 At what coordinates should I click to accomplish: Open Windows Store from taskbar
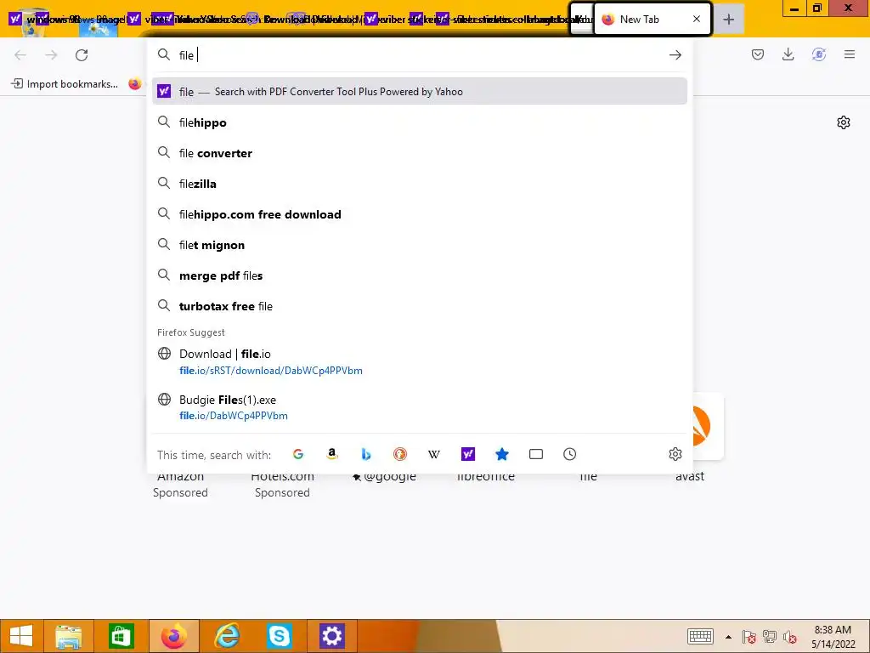point(121,636)
